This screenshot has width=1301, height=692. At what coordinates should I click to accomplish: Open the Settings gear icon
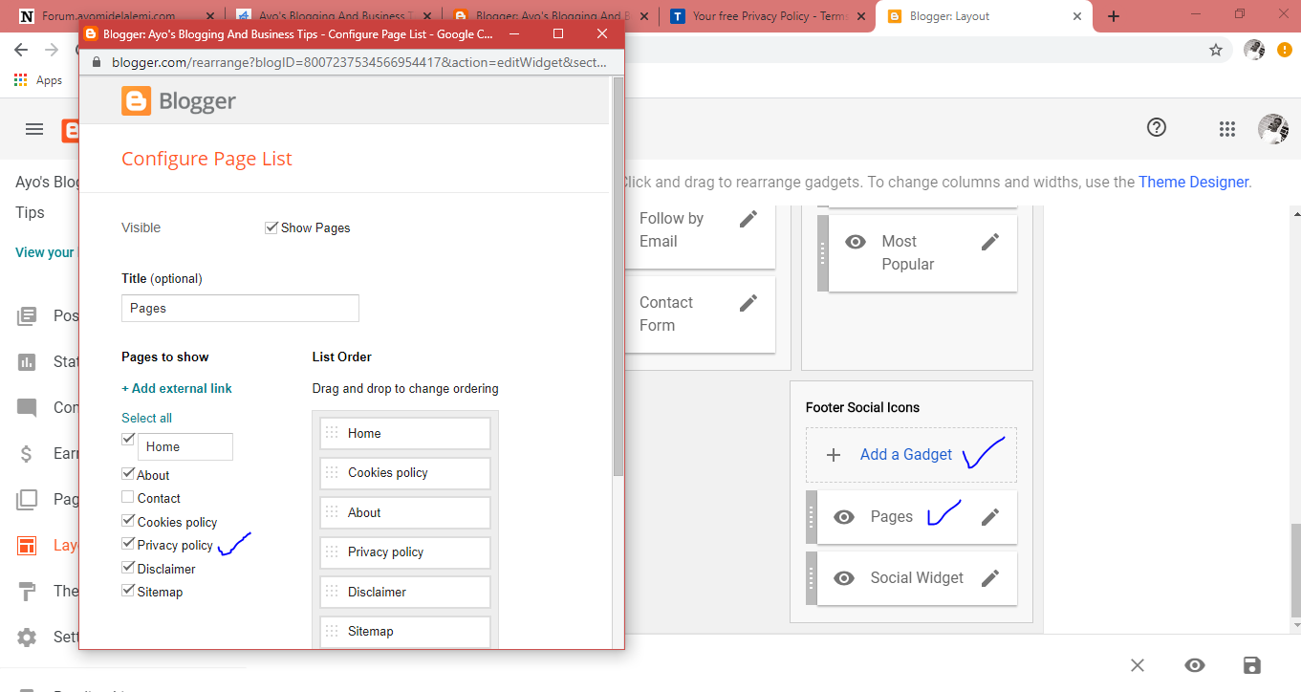(x=27, y=638)
